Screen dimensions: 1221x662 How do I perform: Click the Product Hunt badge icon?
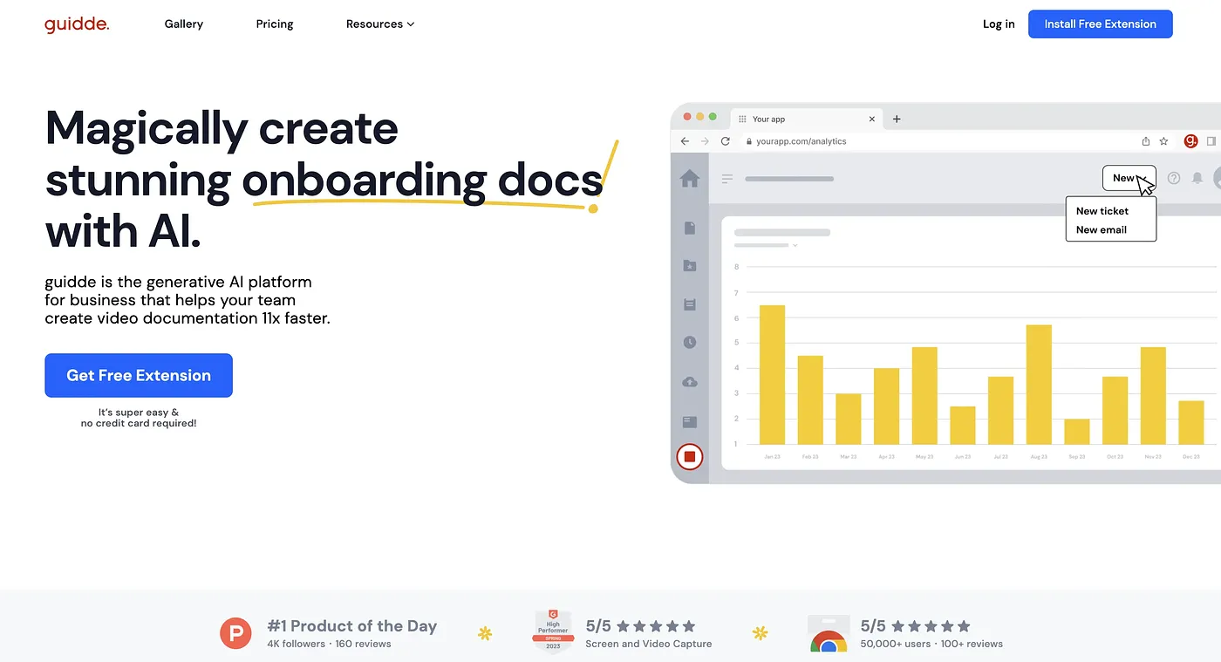[235, 633]
